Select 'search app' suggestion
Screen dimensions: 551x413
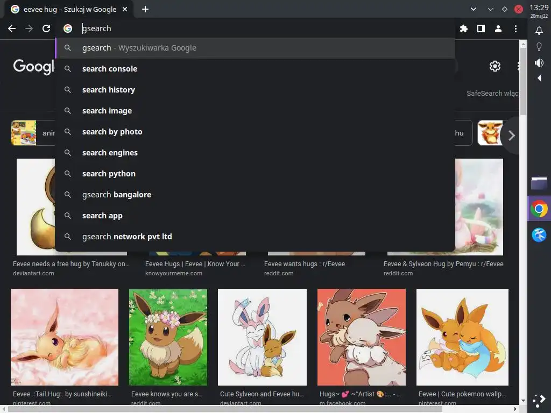coord(256,216)
